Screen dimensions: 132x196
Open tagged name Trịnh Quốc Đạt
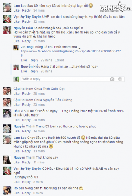(x=54, y=89)
